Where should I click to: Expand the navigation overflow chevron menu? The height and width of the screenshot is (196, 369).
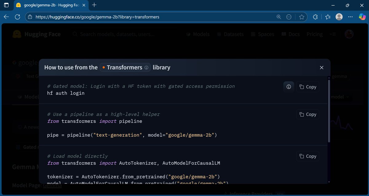333,34
